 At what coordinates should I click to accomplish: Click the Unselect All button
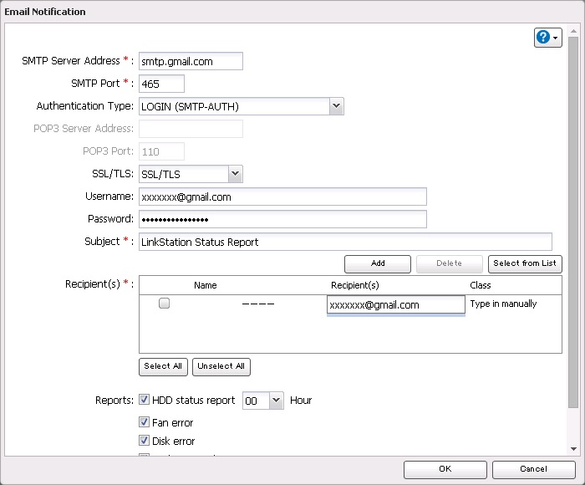[221, 366]
